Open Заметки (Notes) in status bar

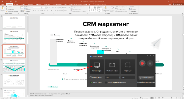tap(135, 98)
